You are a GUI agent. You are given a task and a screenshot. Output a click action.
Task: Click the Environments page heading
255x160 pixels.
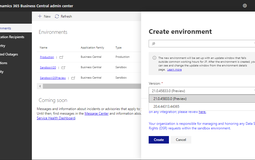pos(53,32)
